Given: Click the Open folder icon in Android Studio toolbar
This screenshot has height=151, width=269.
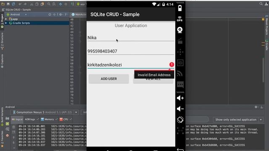Looking at the screenshot, I should point(3,4).
